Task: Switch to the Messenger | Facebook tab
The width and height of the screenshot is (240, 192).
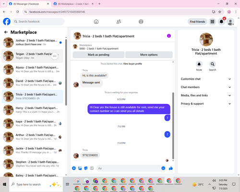Action: pos(29,4)
